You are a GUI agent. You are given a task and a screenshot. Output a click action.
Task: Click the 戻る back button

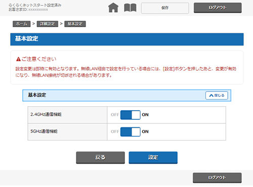click(100, 158)
